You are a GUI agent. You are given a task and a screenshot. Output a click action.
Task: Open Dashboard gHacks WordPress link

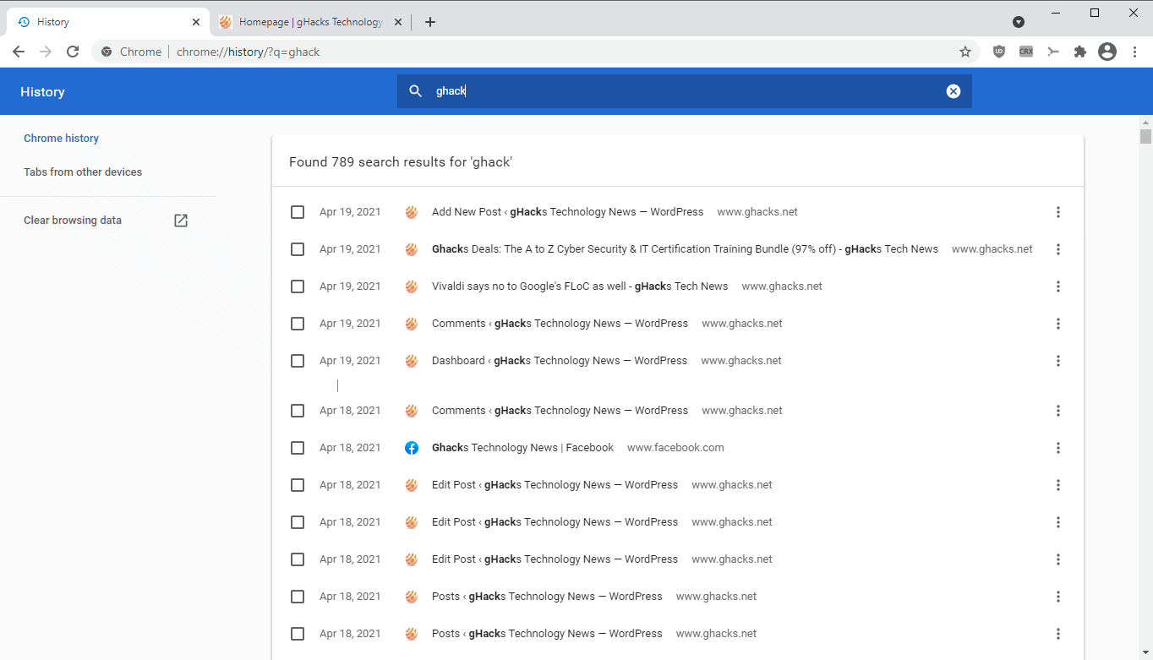pos(560,361)
